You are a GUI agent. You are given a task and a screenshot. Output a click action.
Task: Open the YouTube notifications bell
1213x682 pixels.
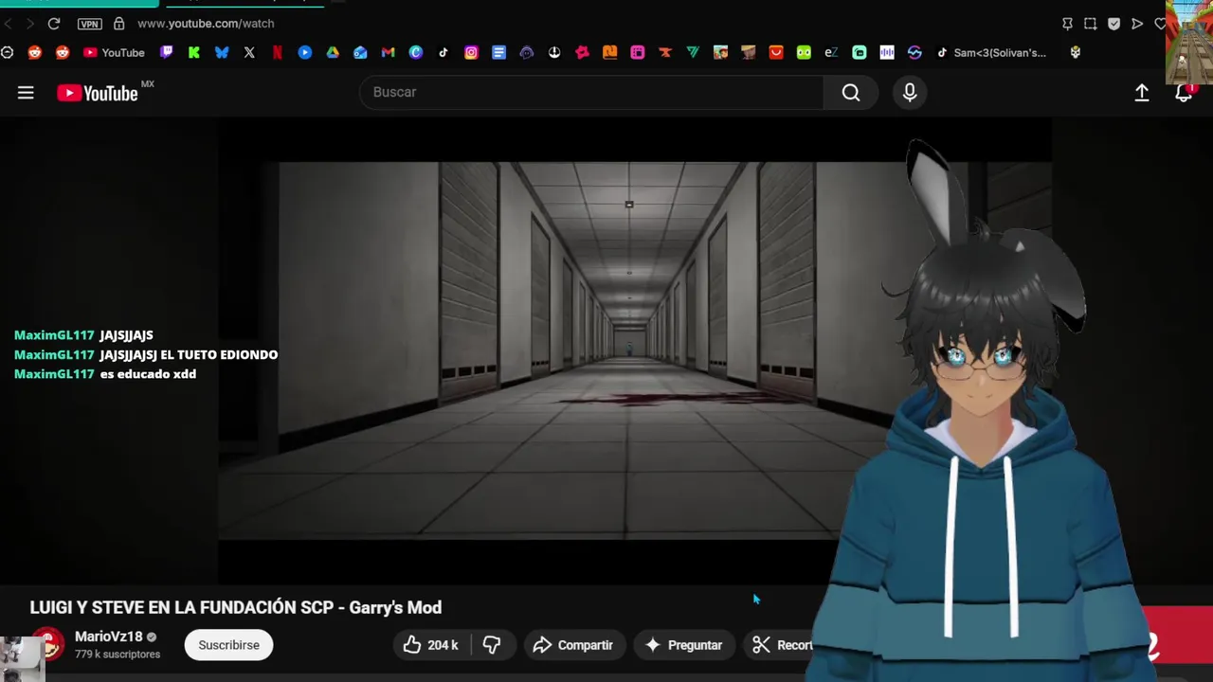[1184, 93]
